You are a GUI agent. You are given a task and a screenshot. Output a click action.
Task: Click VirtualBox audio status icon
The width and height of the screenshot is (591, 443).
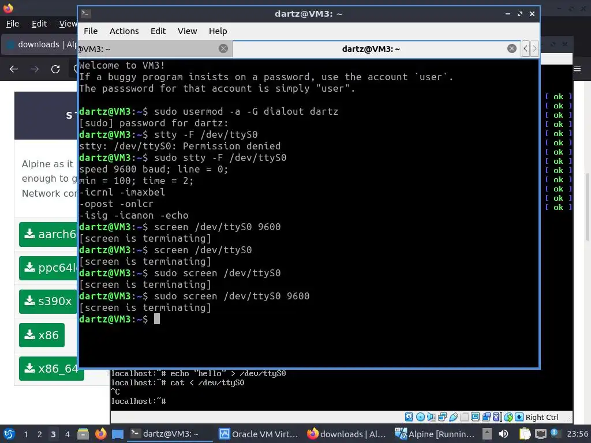[431, 417]
